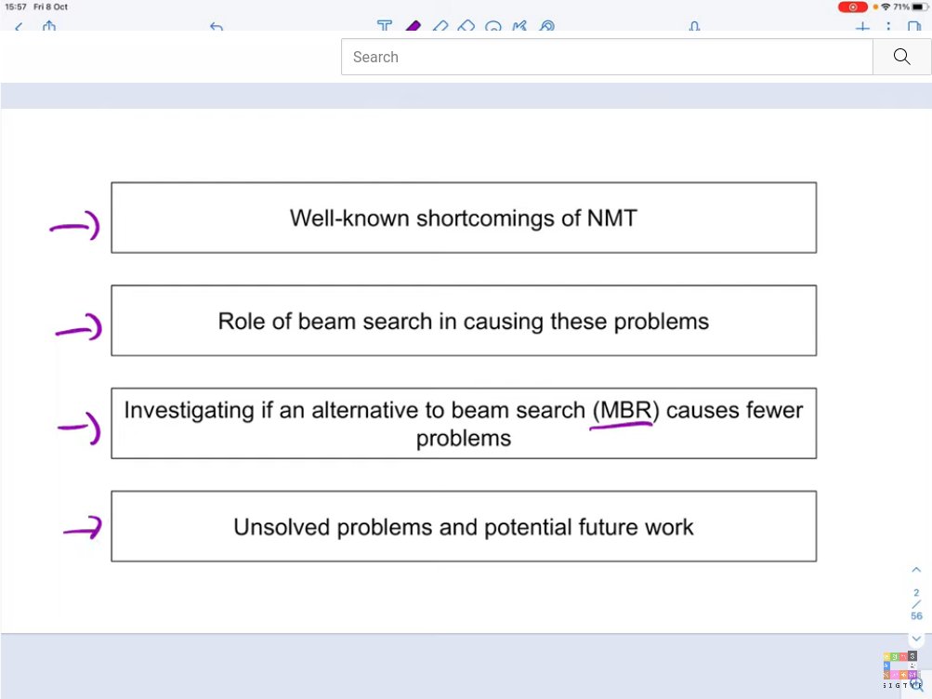Tap the plus add icon
The image size is (932, 699).
pos(862,27)
